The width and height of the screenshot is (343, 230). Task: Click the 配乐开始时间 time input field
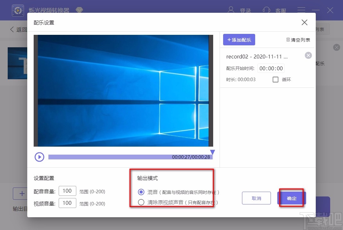tap(271, 68)
